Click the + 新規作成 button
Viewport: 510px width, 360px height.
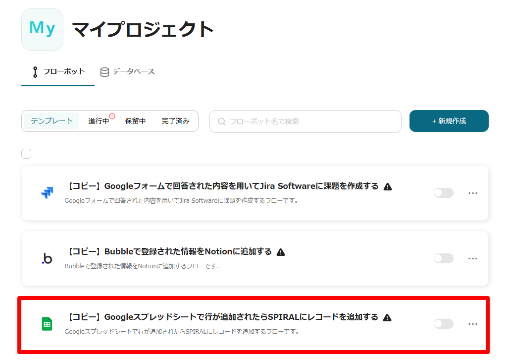(x=449, y=121)
